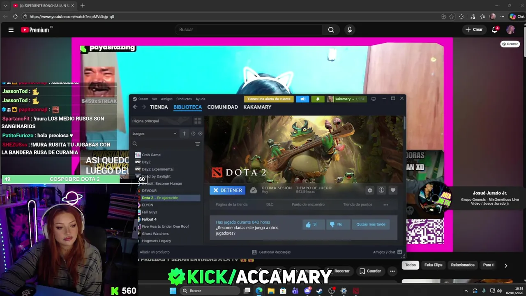
Task: Open Copilot Chat in the browser
Action: pos(517,16)
